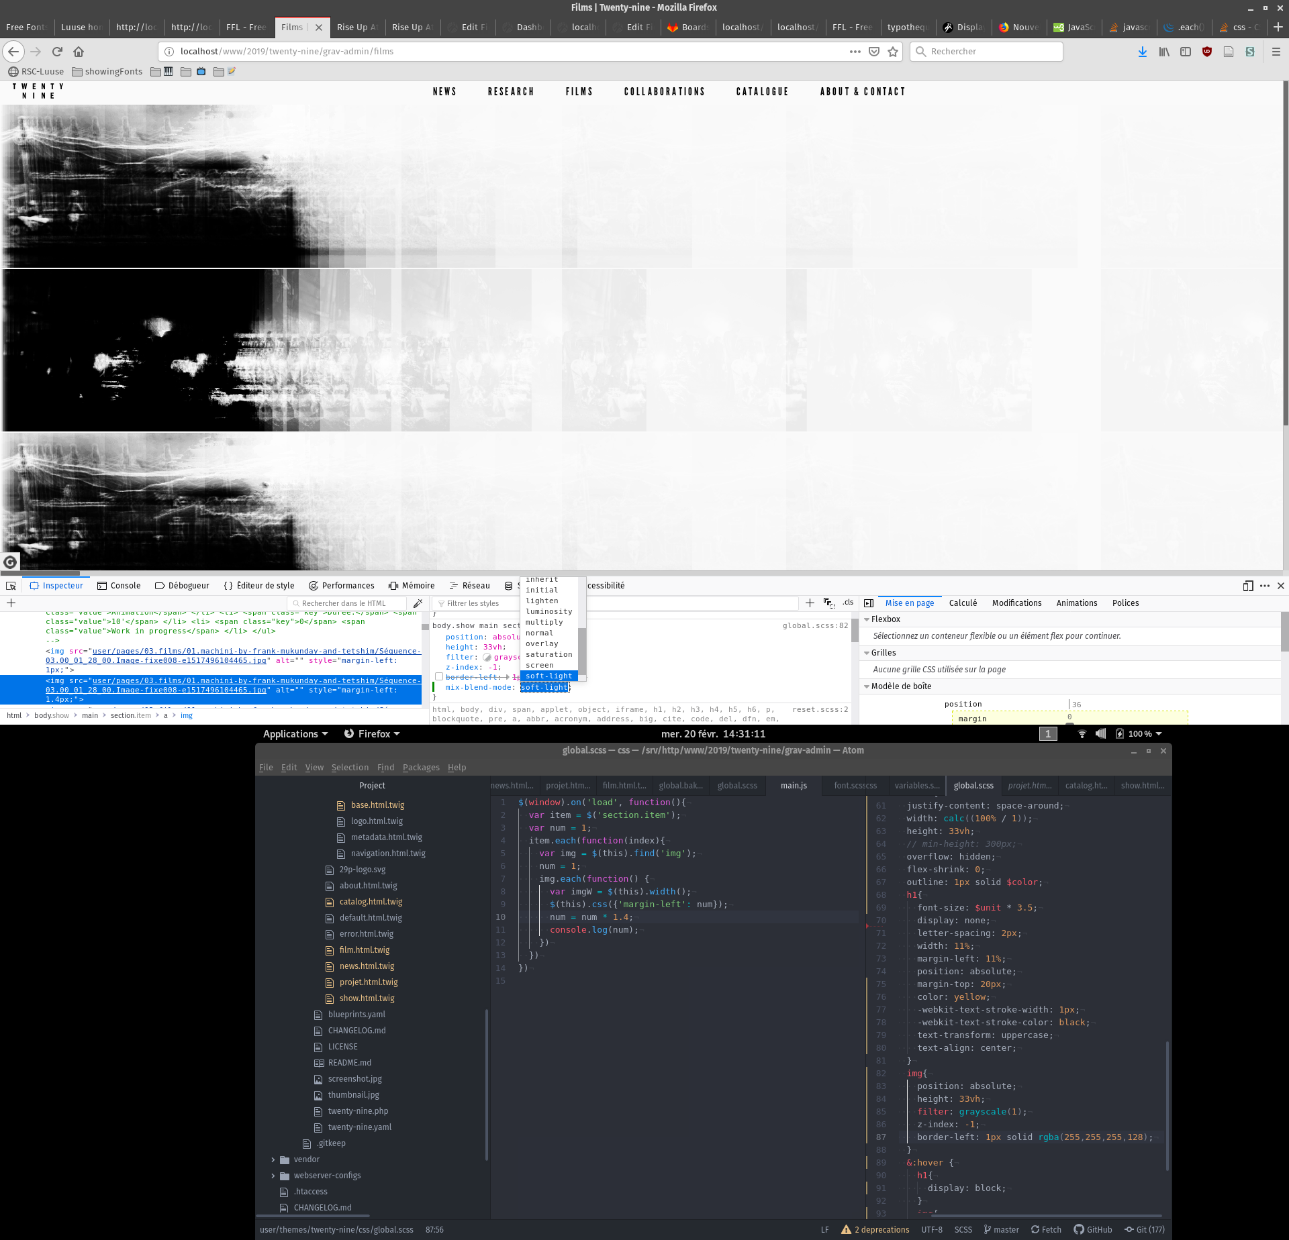Click the Fetch button in Atom status bar

click(x=1046, y=1230)
